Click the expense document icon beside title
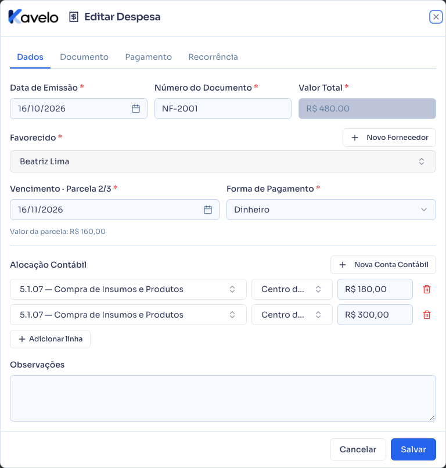Viewport: 446px width, 468px height. tap(74, 17)
